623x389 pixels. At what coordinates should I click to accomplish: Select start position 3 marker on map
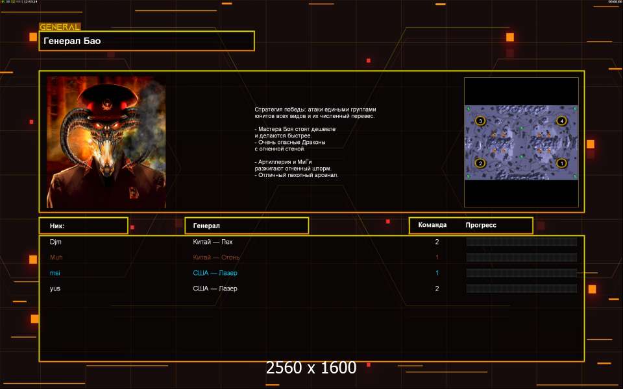tap(480, 121)
